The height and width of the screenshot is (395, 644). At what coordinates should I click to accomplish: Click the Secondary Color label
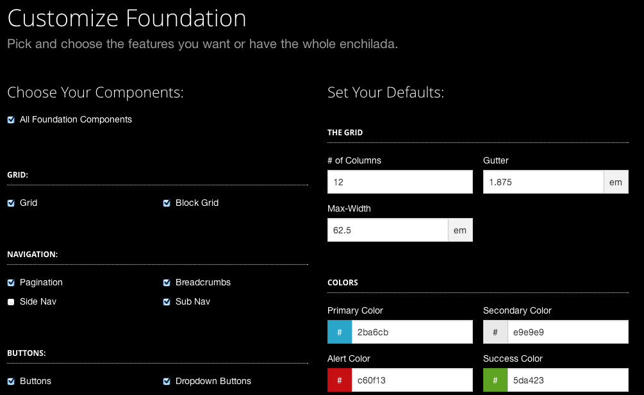517,310
